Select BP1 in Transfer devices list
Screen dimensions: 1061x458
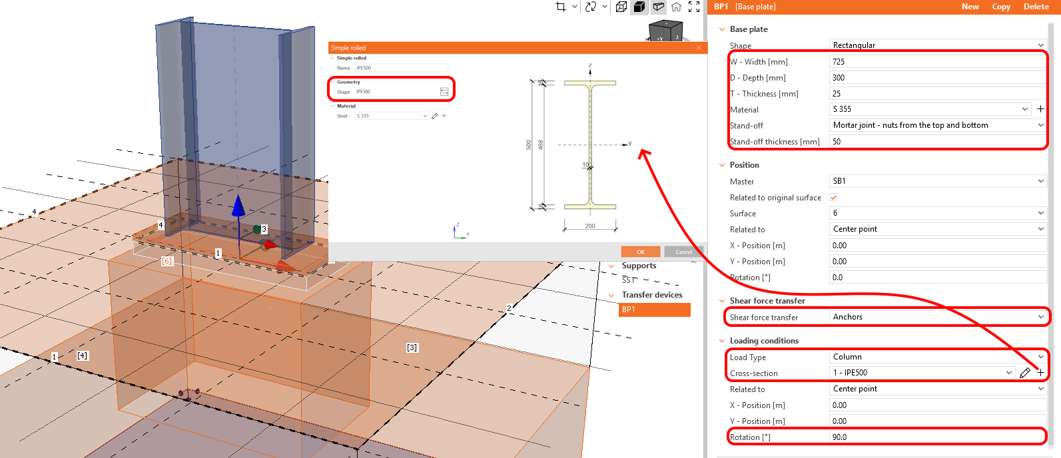tap(654, 310)
